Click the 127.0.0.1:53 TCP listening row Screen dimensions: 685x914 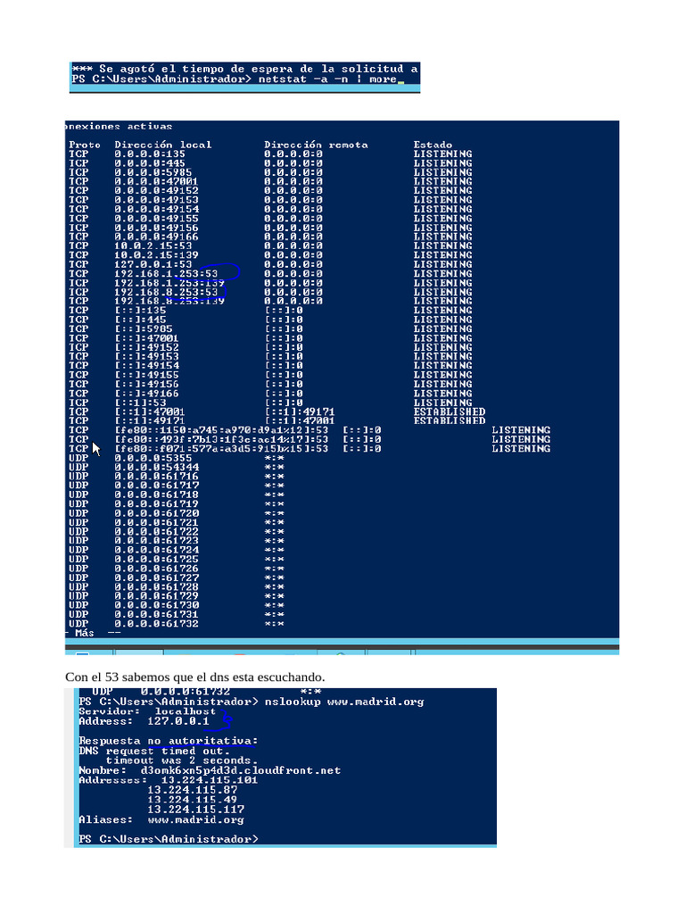click(270, 264)
